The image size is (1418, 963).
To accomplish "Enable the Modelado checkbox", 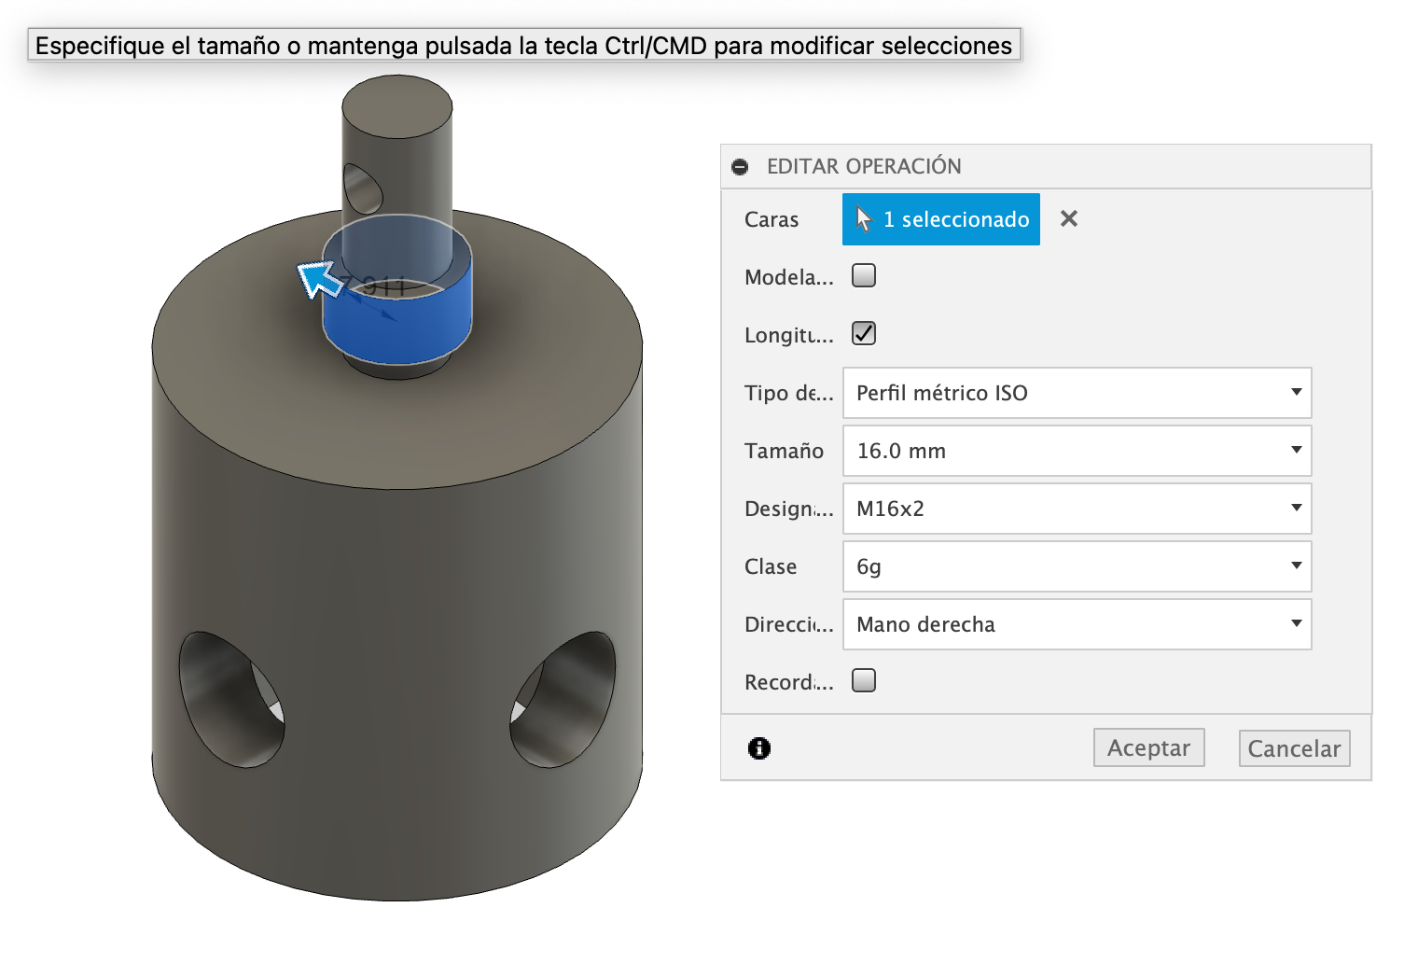I will point(864,276).
